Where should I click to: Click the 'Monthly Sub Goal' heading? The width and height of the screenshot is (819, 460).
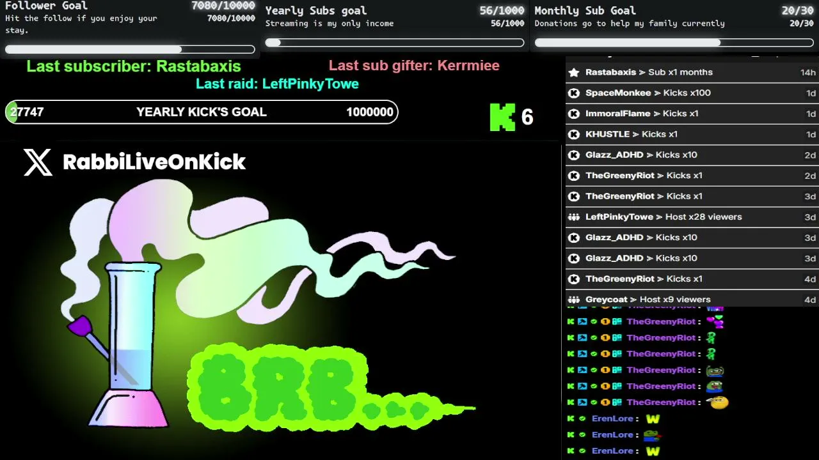pyautogui.click(x=585, y=10)
